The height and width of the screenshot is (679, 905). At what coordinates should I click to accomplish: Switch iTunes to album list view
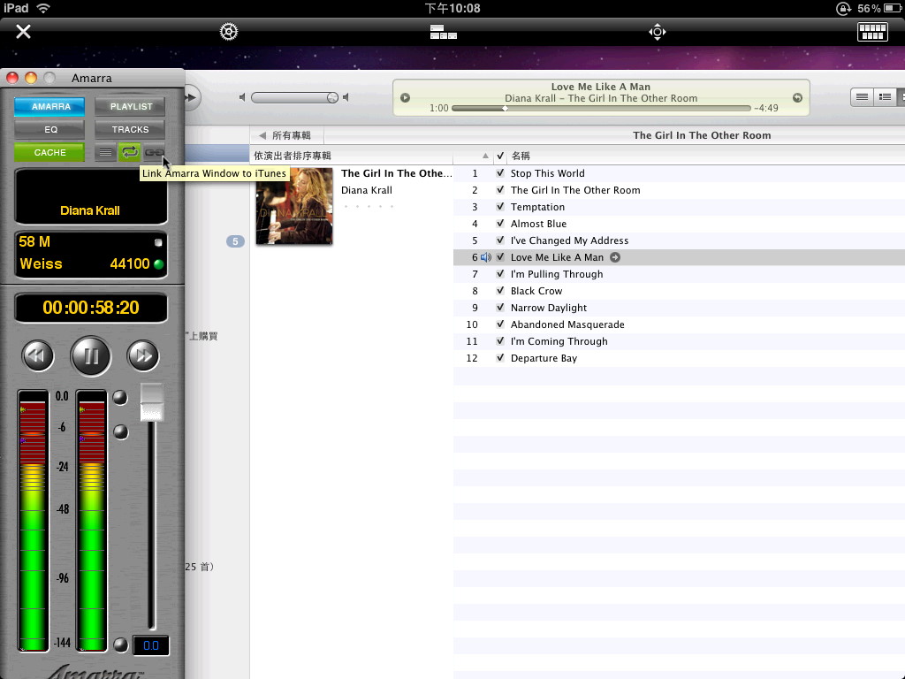pos(884,97)
